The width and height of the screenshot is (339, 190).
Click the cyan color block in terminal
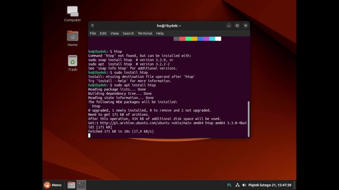[x=212, y=39]
